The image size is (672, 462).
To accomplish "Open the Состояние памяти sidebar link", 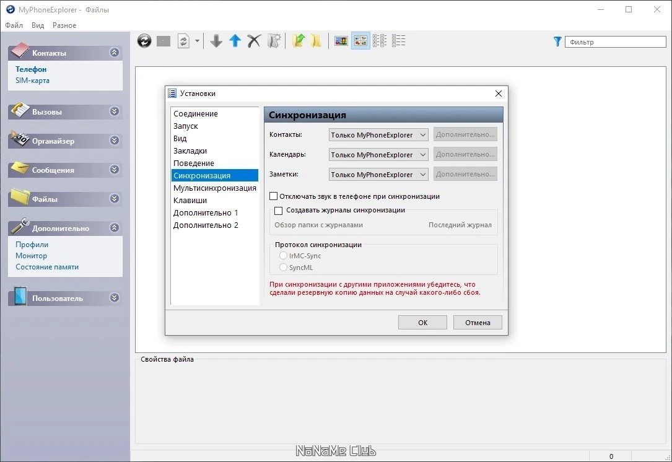I will (x=47, y=267).
